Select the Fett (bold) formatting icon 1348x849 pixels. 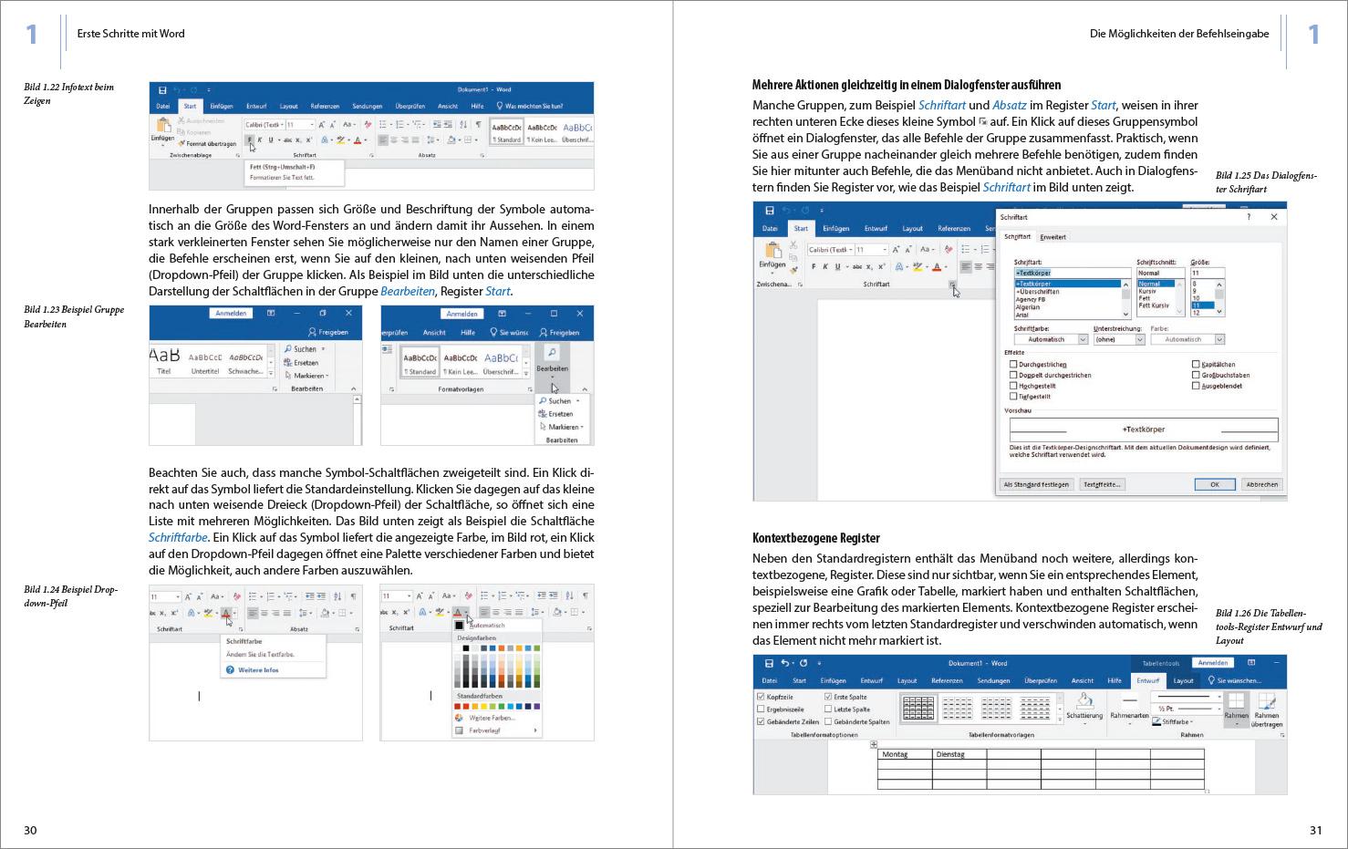point(252,140)
